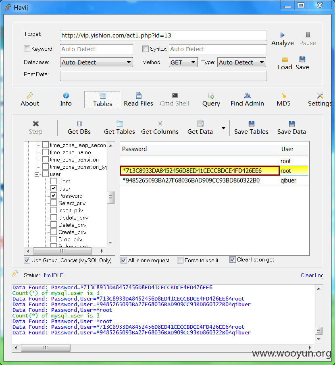
Task: Click the Stop X icon
Action: click(x=35, y=124)
